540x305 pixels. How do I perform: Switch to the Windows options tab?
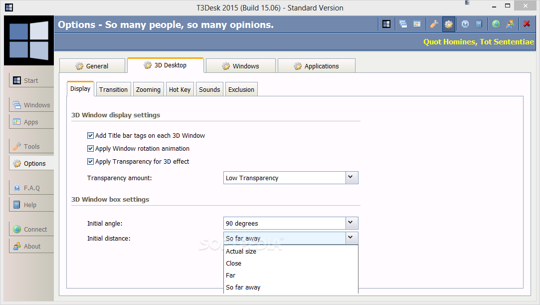(241, 66)
